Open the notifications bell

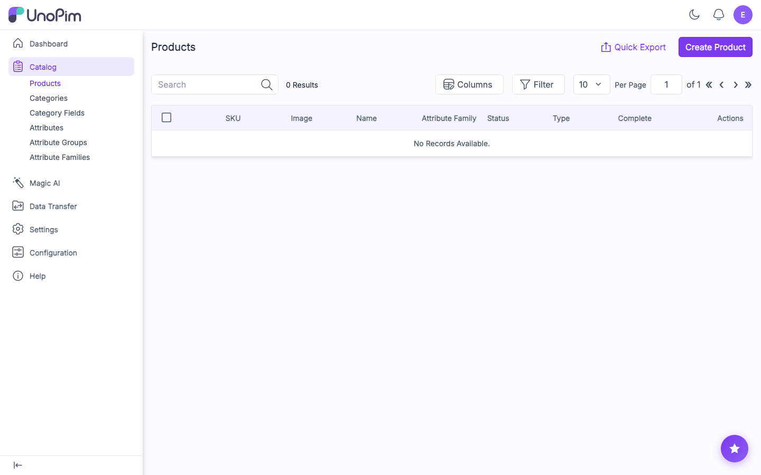(x=719, y=15)
